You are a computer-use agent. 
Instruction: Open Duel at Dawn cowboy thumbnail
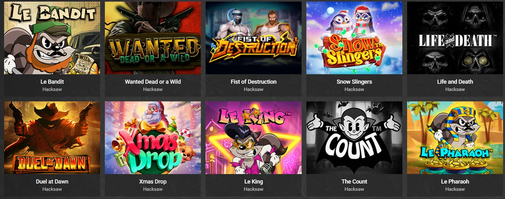(x=52, y=138)
